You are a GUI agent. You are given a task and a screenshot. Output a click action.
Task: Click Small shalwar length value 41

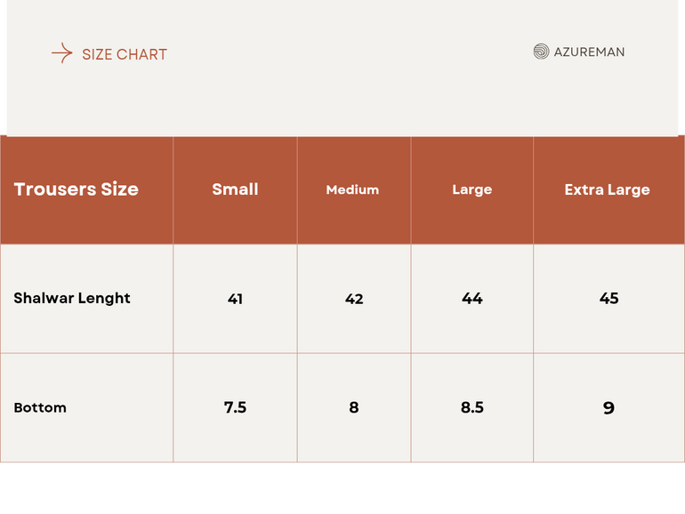[x=235, y=300]
